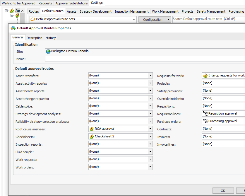Screen dimensions: 245x196
Task: Click the Default approval route sets icon
Action: pyautogui.click(x=33, y=19)
